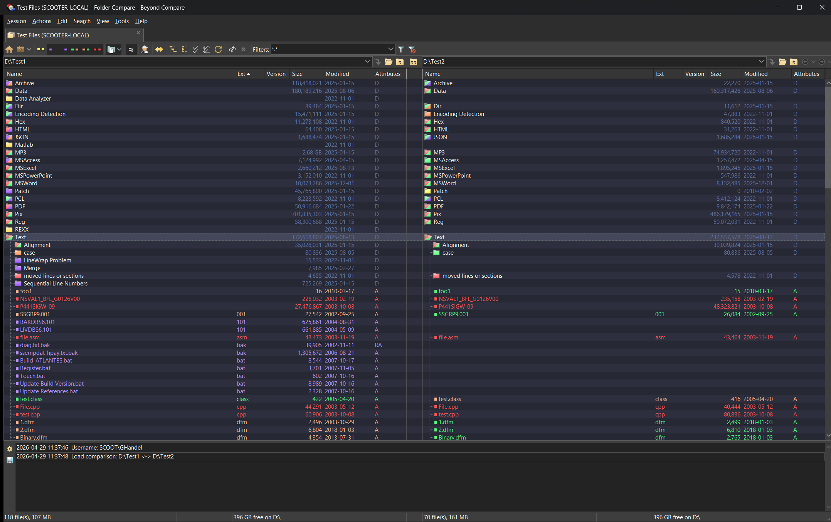The width and height of the screenshot is (831, 522).
Task: Sort left pane by Ext column
Action: (249, 74)
